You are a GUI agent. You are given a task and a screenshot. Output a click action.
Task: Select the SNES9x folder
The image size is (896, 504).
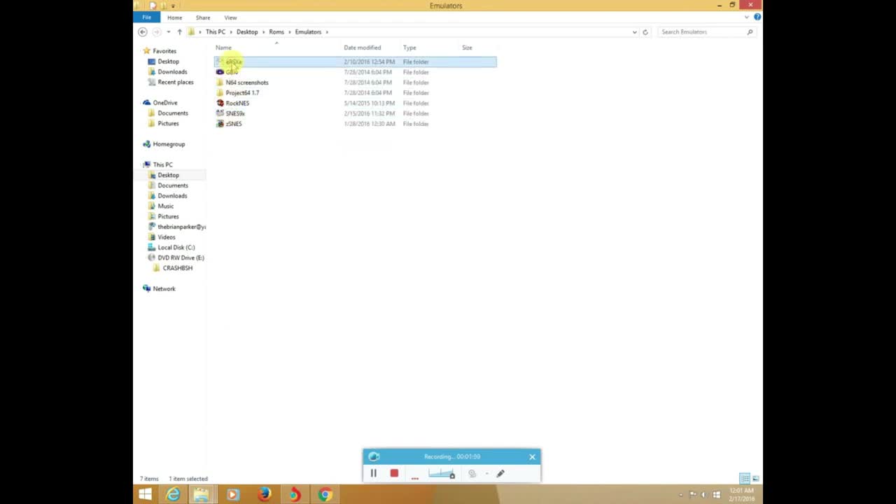tap(234, 113)
